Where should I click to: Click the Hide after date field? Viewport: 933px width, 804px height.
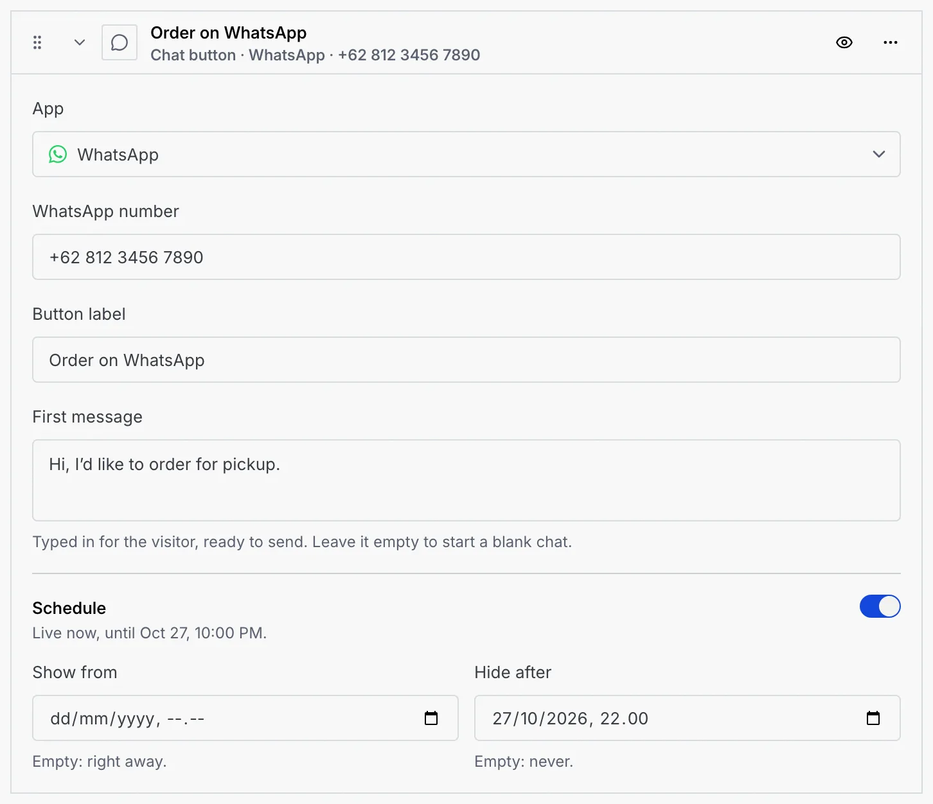point(688,718)
